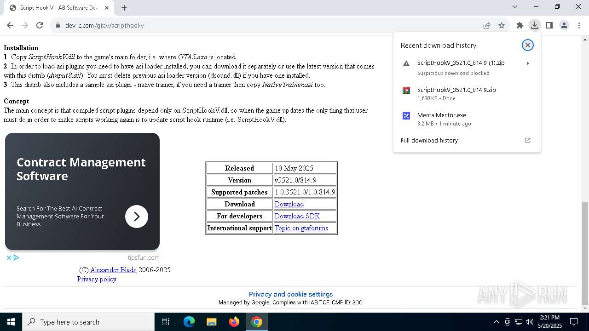Open the Full download history external link icon
Viewport: 589px width, 331px height.
click(x=528, y=140)
